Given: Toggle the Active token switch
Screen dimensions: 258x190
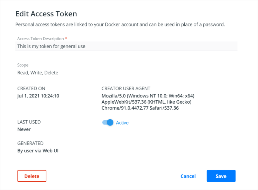Looking at the screenshot, I should click(108, 122).
